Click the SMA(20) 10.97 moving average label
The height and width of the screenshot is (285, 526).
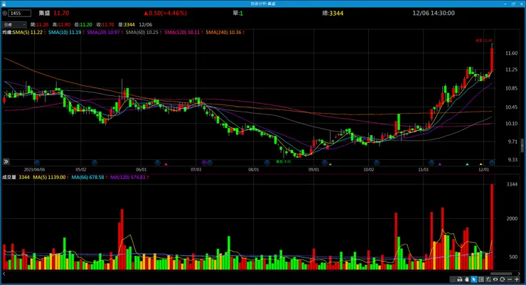coord(103,33)
